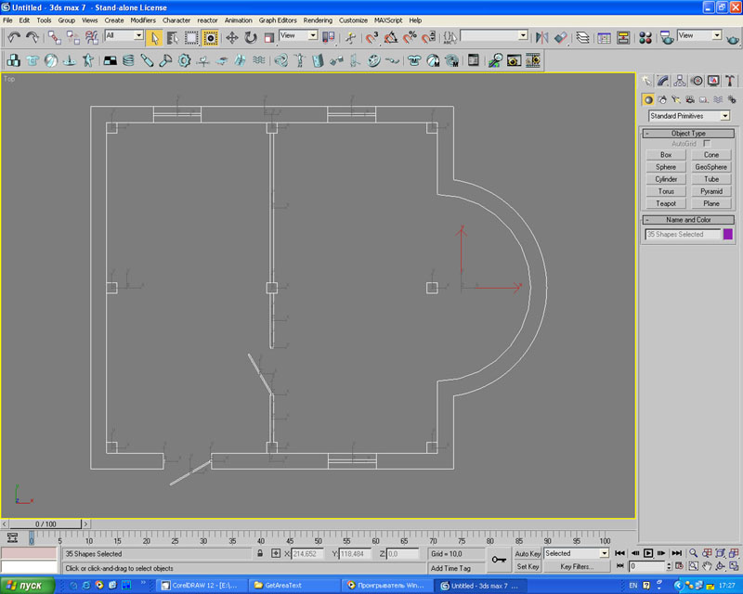Open the Modifiers menu
The width and height of the screenshot is (743, 594).
click(143, 19)
